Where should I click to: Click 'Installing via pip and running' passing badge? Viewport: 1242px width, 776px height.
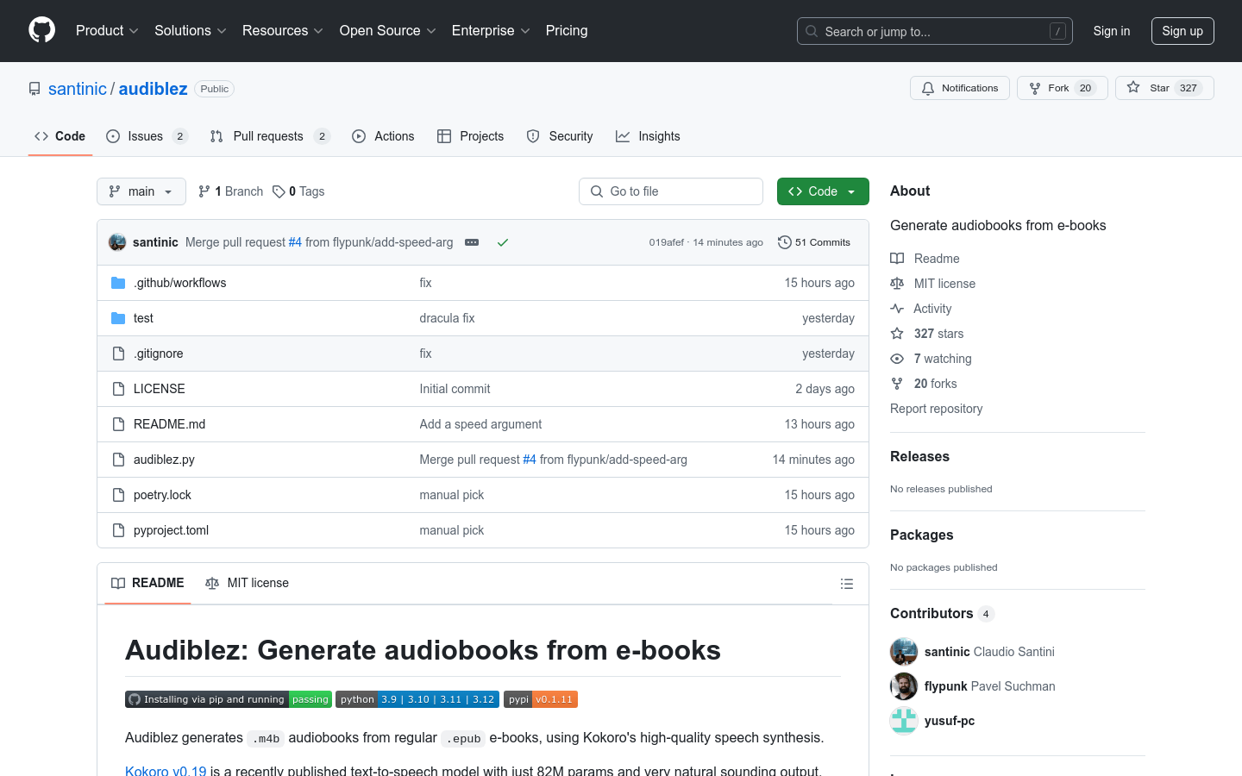[x=229, y=699]
